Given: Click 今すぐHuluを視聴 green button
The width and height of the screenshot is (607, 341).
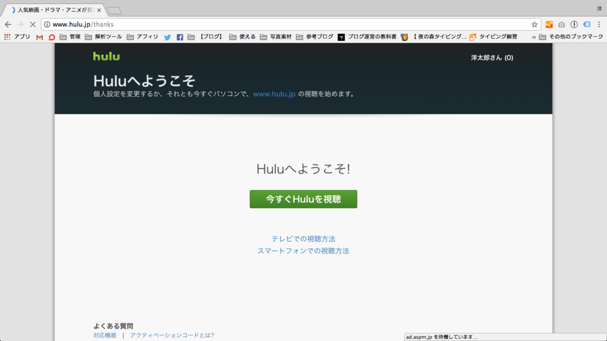Looking at the screenshot, I should tap(303, 199).
